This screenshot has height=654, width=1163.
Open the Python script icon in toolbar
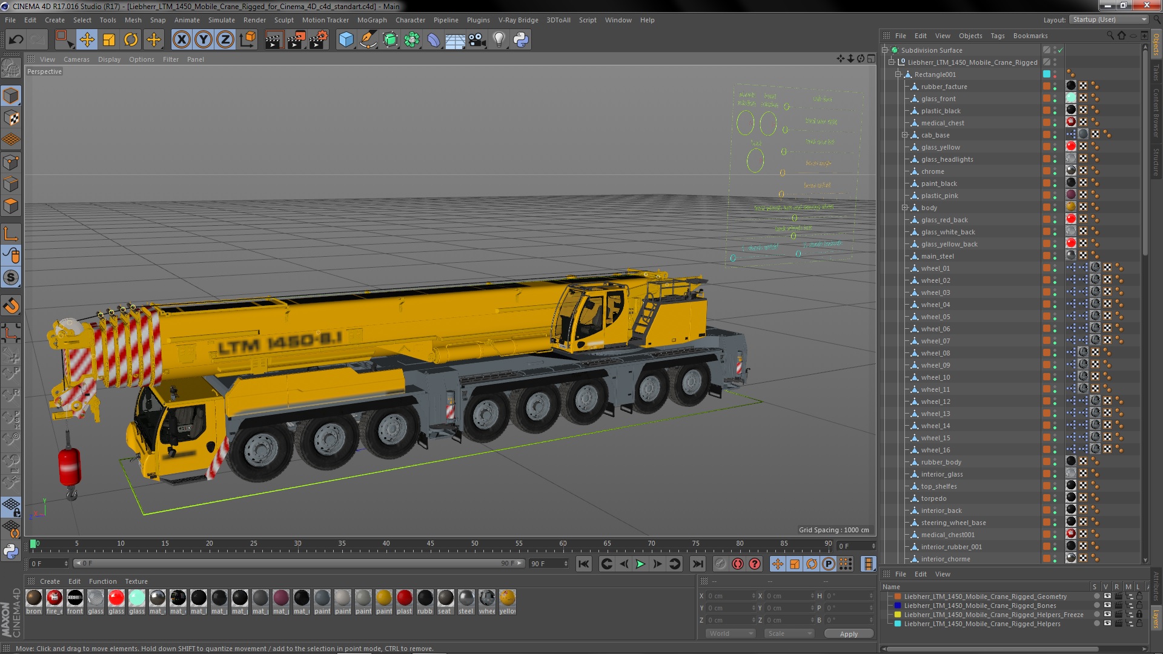[521, 40]
